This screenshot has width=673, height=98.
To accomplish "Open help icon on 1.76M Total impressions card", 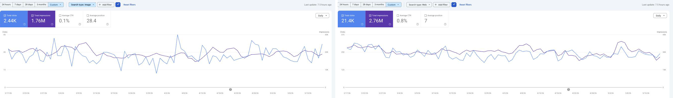I will tap(52, 24).
